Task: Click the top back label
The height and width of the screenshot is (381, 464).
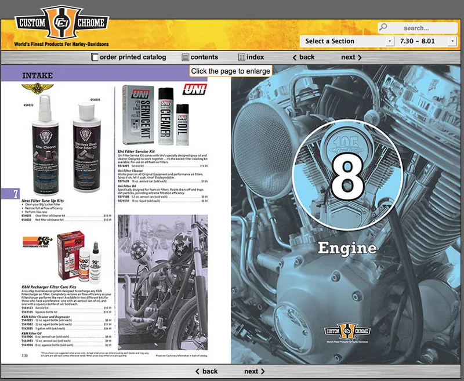Action: 307,57
